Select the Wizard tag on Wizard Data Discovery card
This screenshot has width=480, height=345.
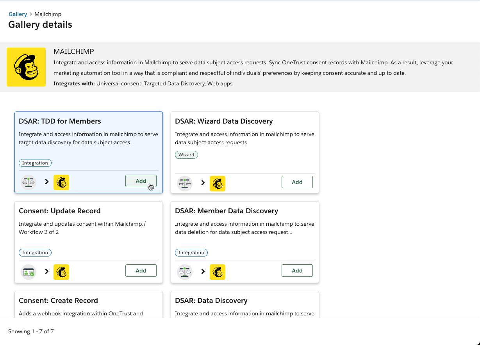[x=186, y=154]
